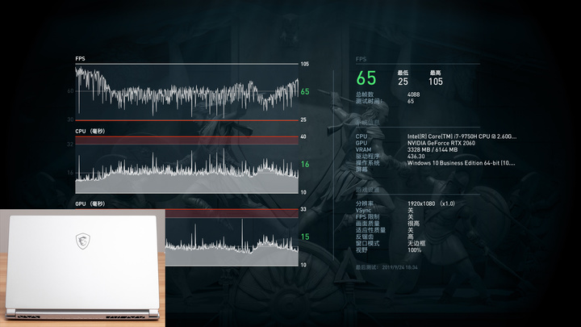Click the GPU (毫秒) graph title
Screen dimensions: 581x327
click(90, 204)
